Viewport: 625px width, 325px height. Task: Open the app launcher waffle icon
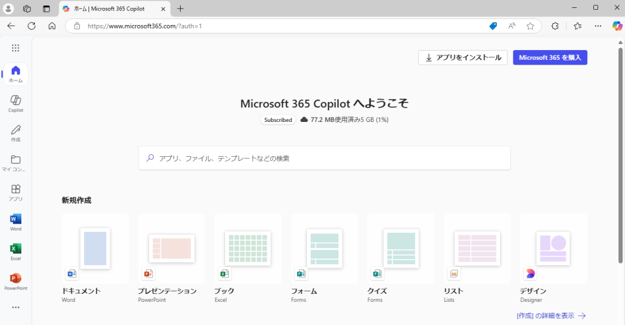pos(15,48)
